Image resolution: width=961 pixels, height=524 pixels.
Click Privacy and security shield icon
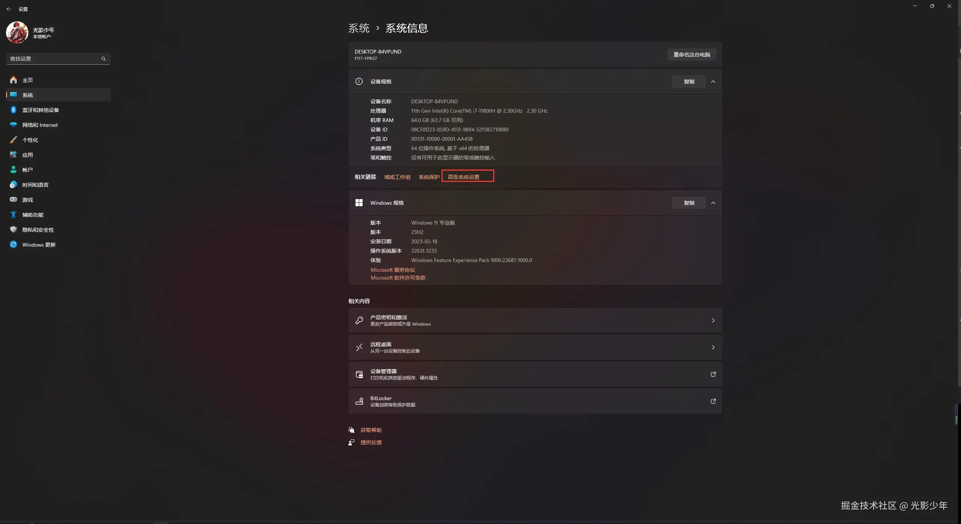13,229
